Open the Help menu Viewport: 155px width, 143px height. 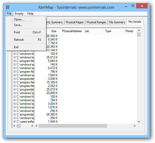pyautogui.click(x=30, y=14)
